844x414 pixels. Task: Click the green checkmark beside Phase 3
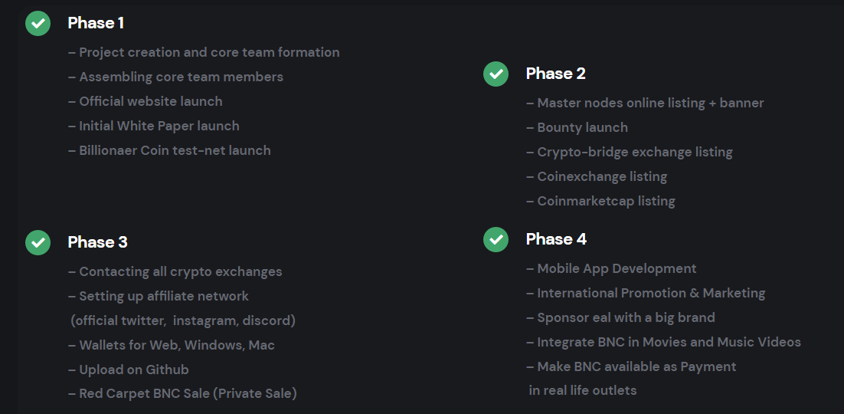pos(38,242)
